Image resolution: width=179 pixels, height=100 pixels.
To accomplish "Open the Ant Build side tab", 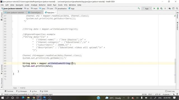I will [177, 26].
